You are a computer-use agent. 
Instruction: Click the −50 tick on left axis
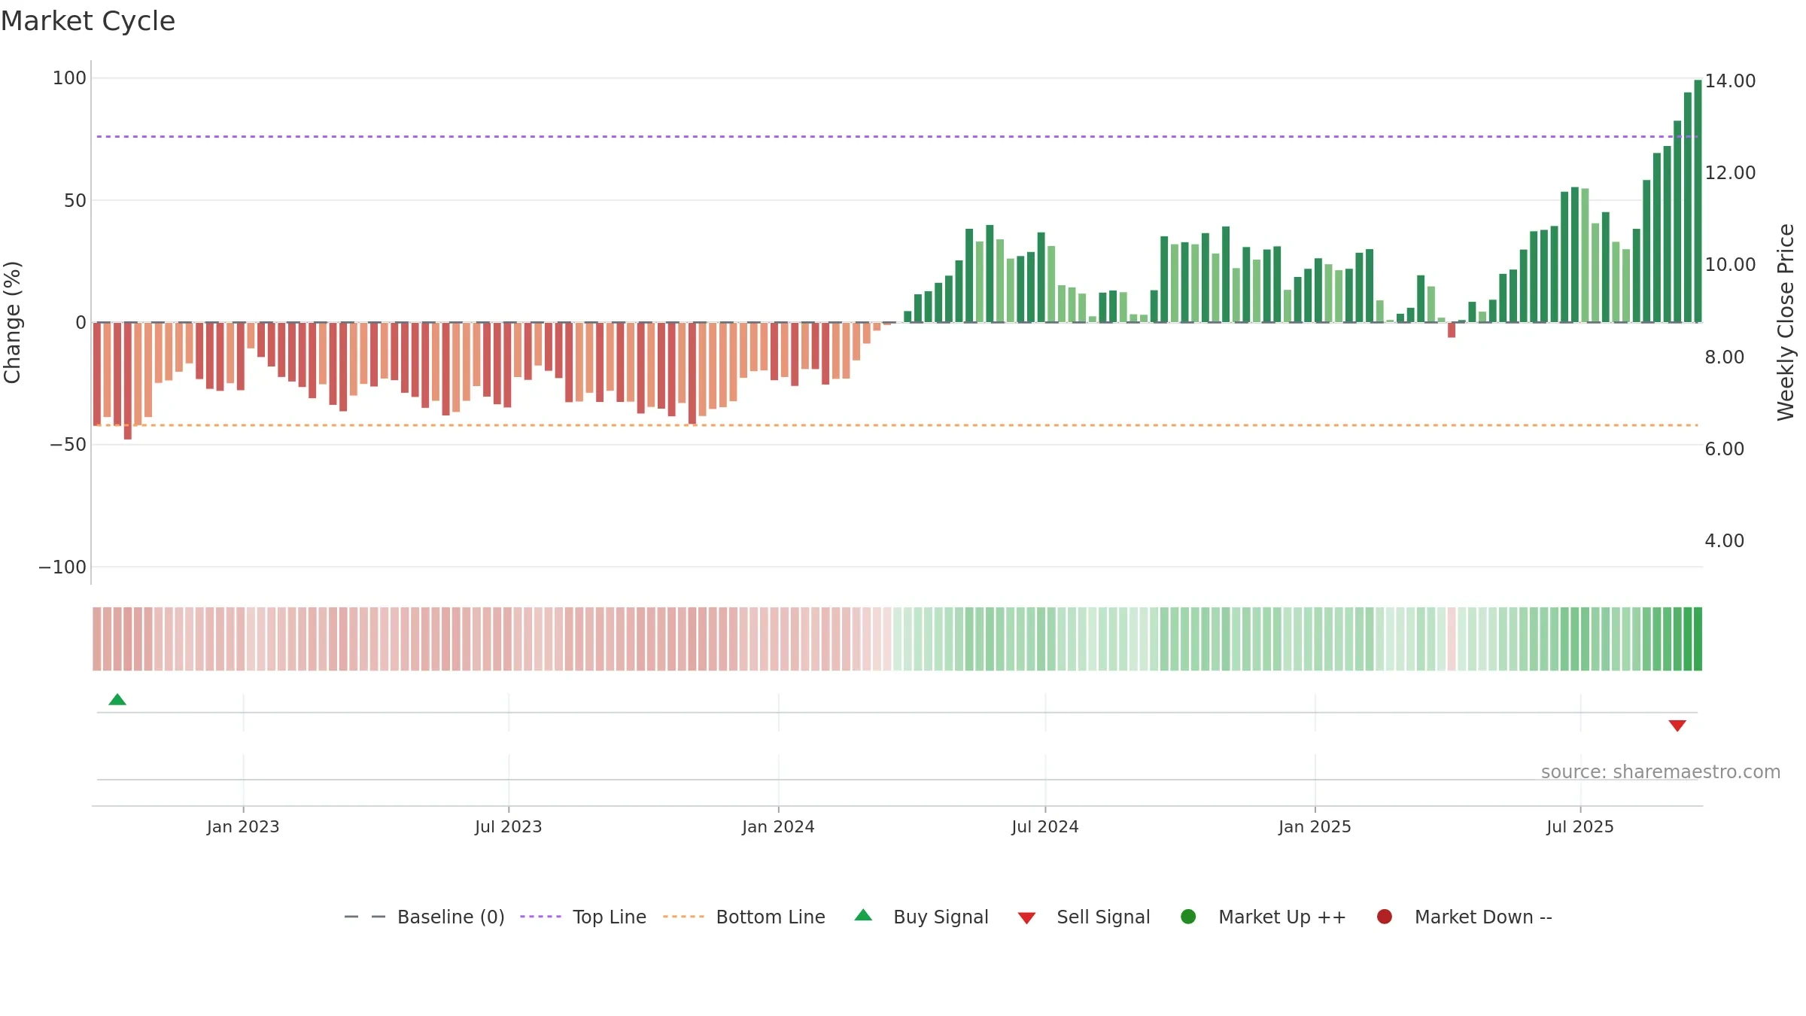click(x=68, y=445)
